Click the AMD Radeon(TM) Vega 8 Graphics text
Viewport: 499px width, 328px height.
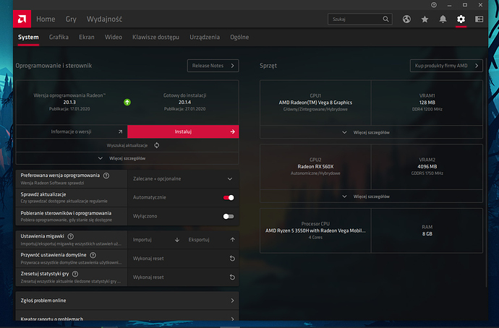click(x=315, y=103)
